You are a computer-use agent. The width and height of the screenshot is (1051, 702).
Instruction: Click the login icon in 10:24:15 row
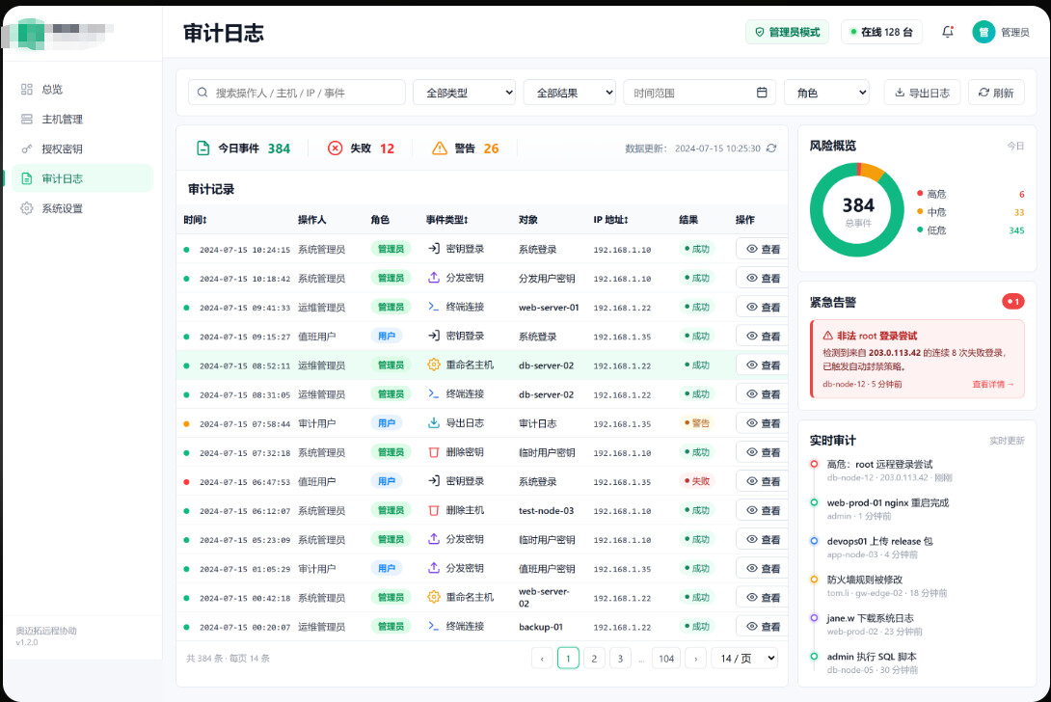coord(434,249)
